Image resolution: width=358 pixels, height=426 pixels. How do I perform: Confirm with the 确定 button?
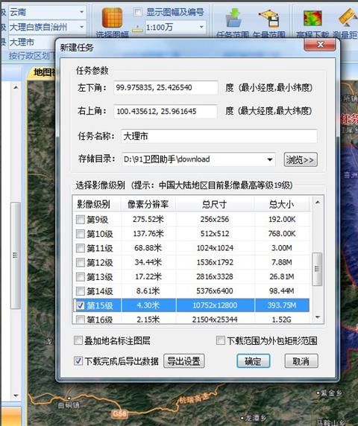click(x=254, y=361)
